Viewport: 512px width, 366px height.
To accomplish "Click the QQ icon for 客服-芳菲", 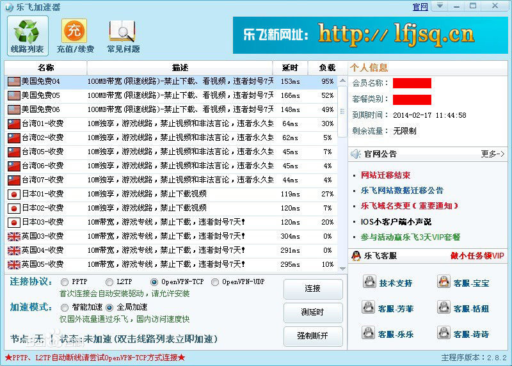I will pos(369,307).
